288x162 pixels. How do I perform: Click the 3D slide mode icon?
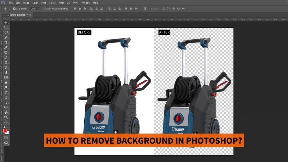coord(179,9)
